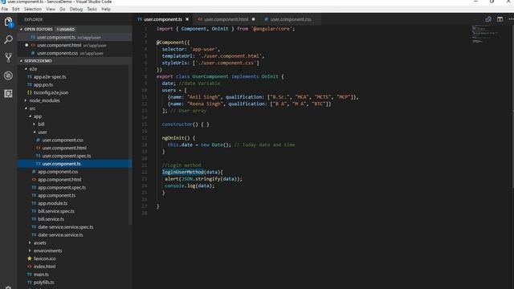
Task: Open date-service.service.spec.ts file
Action: pyautogui.click(x=66, y=226)
